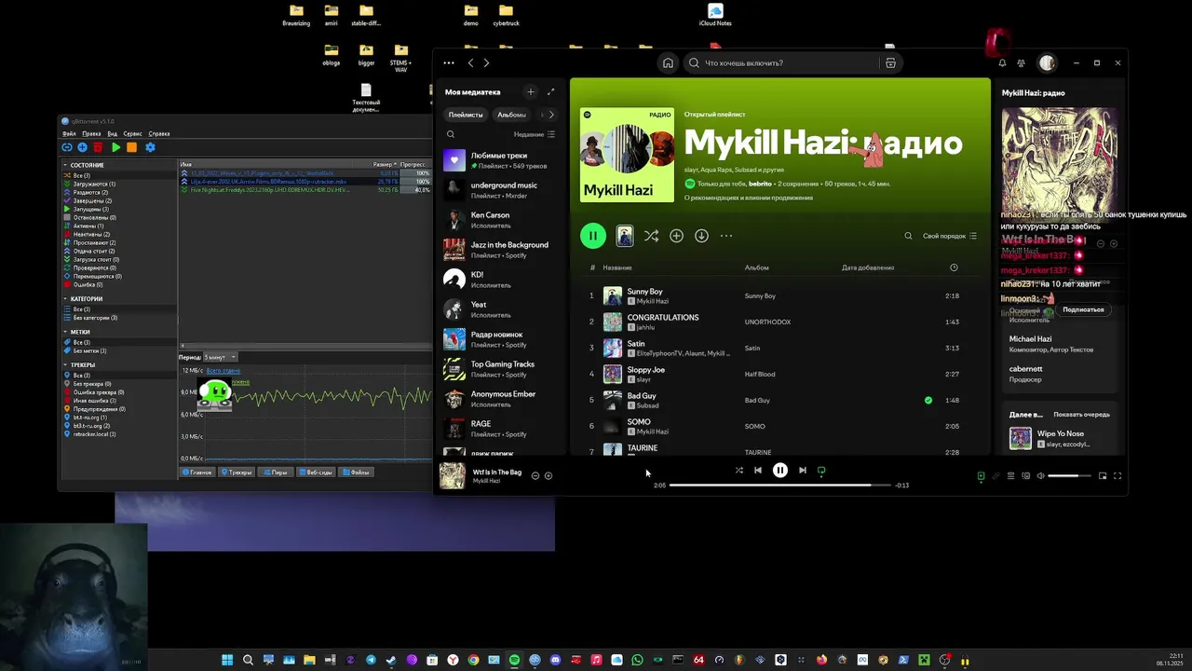Enter full screen player
1192x671 pixels.
tap(1117, 476)
